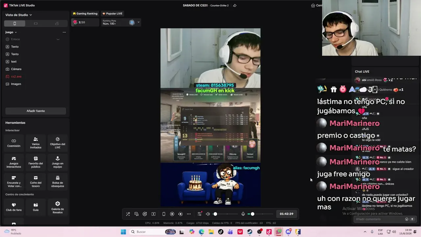
Task: Mute the microphone
Action: pyautogui.click(x=243, y=214)
